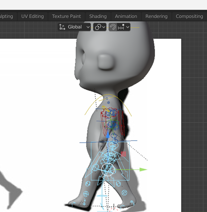
Task: Click the white circle gizmo center
Action: point(108,169)
